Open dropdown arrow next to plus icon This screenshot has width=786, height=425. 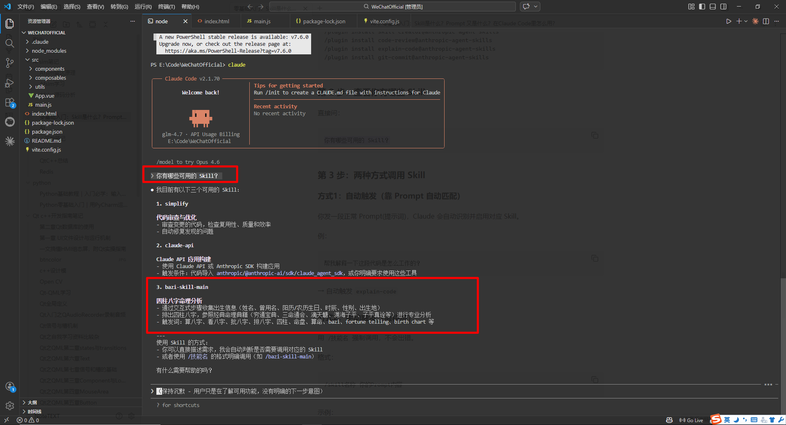[746, 21]
